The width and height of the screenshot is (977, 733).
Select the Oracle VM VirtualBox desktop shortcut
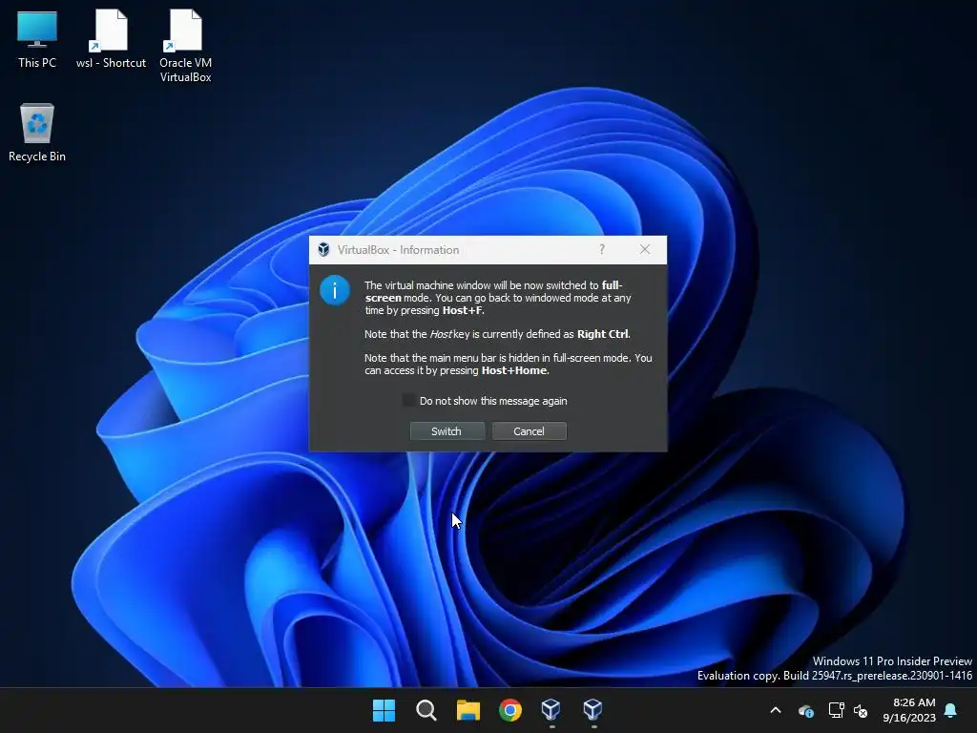[x=185, y=46]
